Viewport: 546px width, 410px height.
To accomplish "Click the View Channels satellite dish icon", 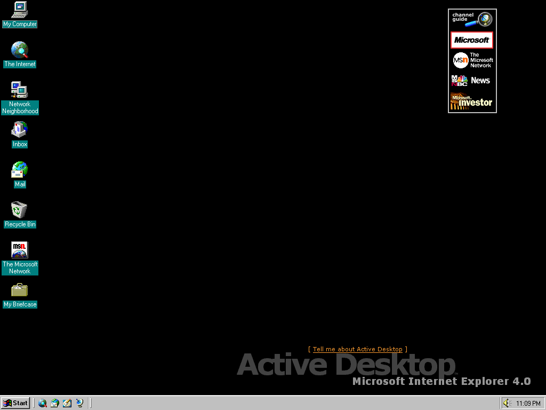I will click(80, 403).
